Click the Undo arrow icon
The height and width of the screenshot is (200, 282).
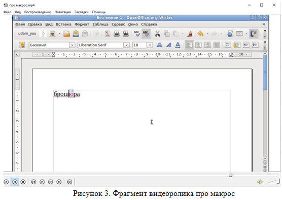tap(200, 34)
